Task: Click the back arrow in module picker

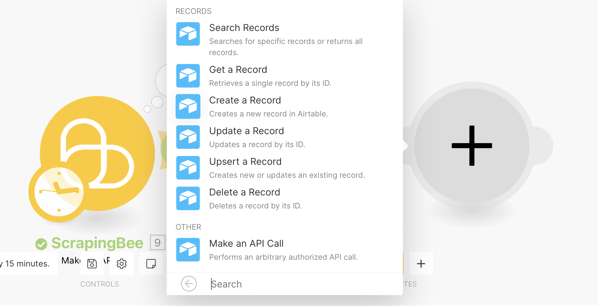Action: click(189, 284)
